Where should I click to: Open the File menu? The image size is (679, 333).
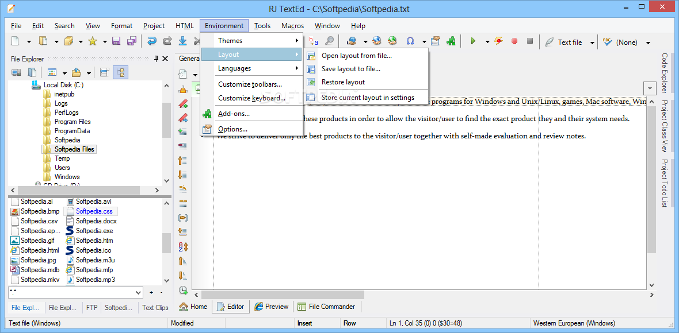point(16,25)
